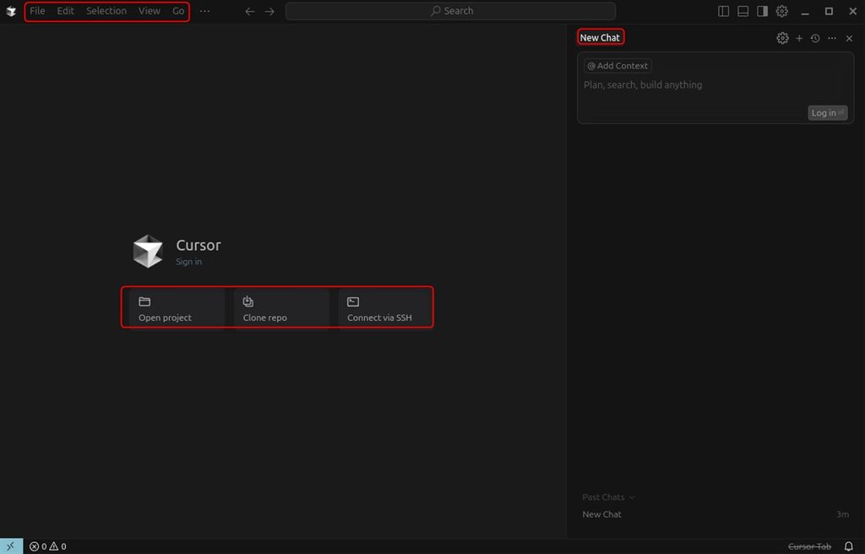Click the Search command bar
Viewport: 865px width, 554px height.
click(x=451, y=11)
